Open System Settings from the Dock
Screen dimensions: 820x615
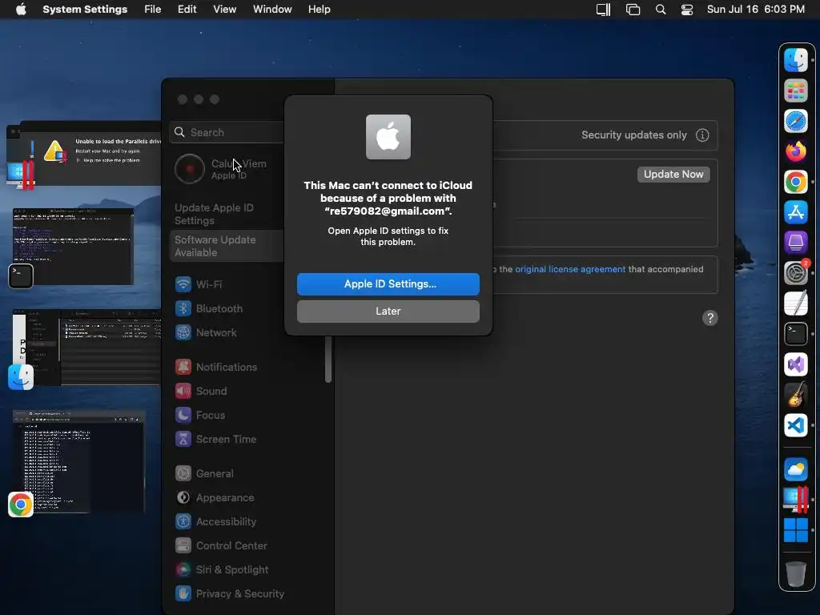(x=796, y=273)
